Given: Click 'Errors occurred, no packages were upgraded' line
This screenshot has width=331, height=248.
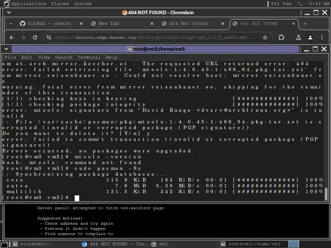Looking at the screenshot, I should point(98,151).
